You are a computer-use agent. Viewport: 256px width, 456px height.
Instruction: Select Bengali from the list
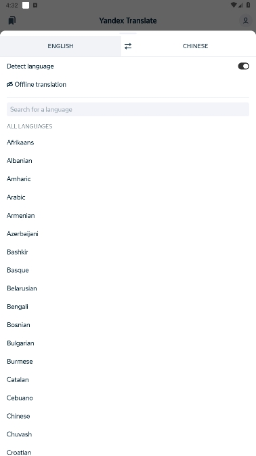click(128, 307)
